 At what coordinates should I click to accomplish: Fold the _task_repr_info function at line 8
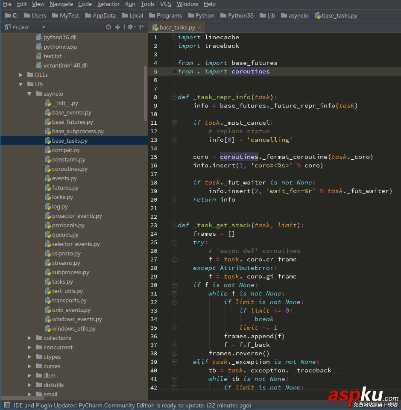click(175, 97)
